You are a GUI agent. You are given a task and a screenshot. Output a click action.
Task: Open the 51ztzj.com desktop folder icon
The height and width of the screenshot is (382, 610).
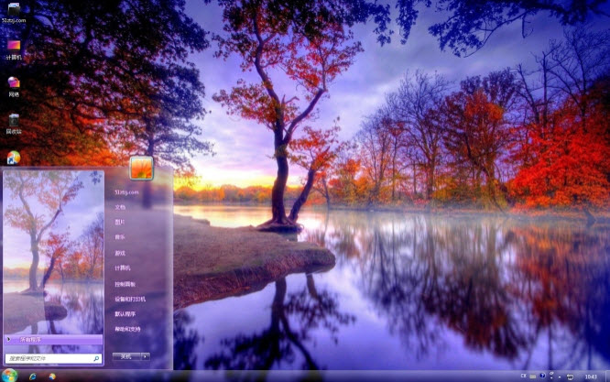click(x=14, y=13)
